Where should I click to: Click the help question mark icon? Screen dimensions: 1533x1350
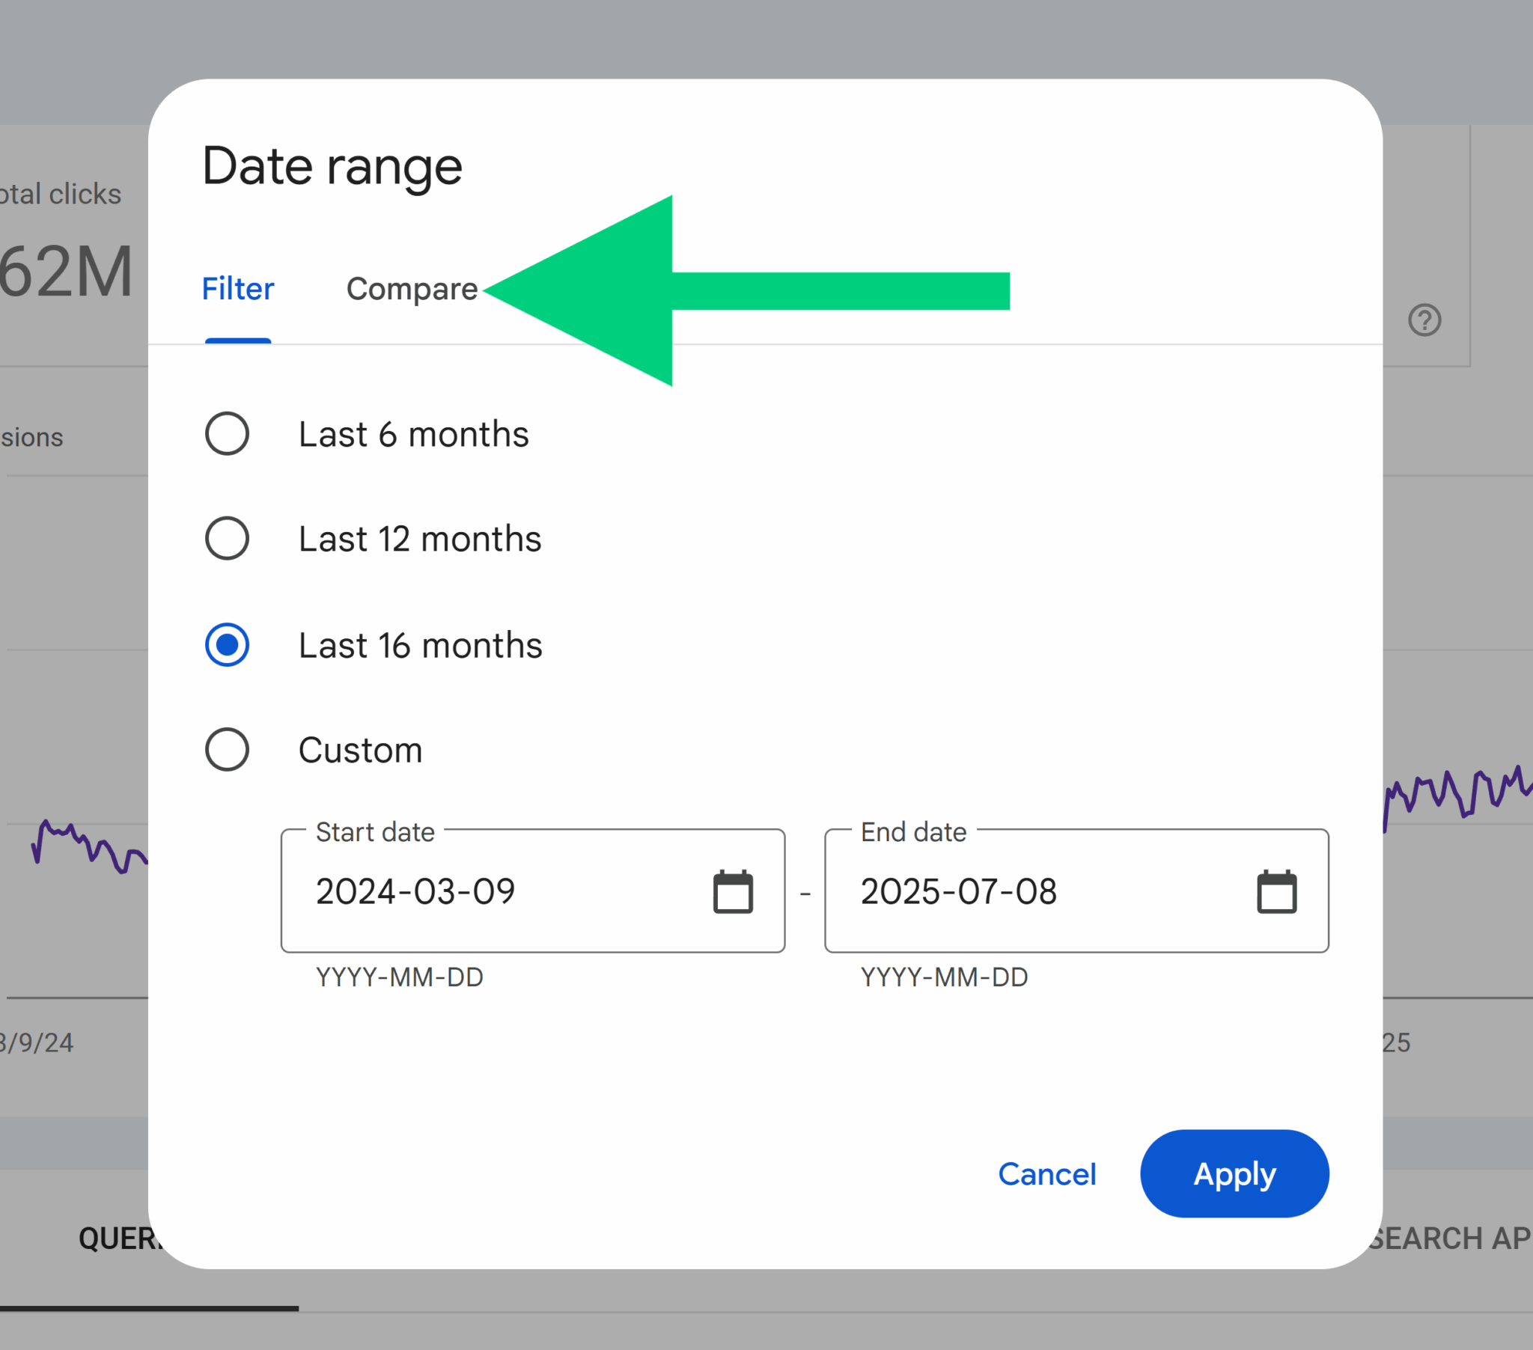click(1424, 320)
